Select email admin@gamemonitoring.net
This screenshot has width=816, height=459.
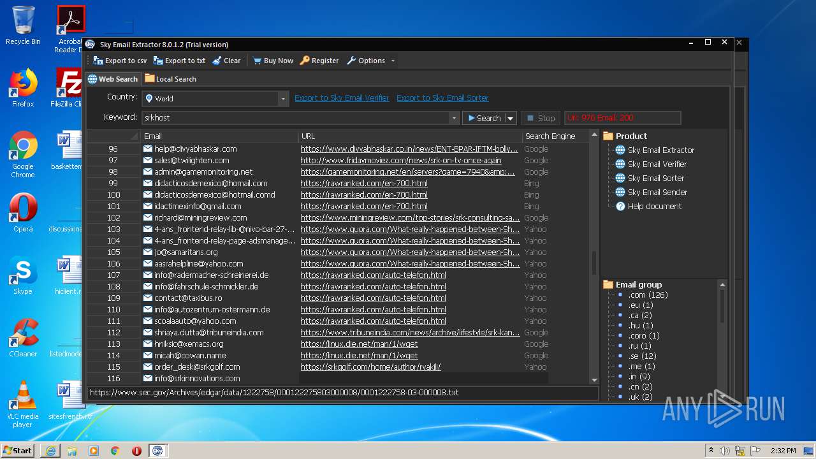point(203,172)
